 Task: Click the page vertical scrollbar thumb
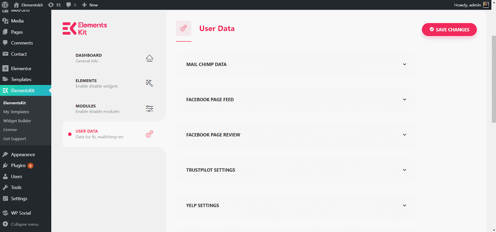[494, 79]
